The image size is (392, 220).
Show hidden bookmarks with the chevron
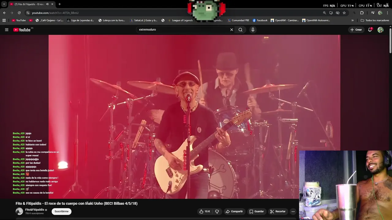352,20
